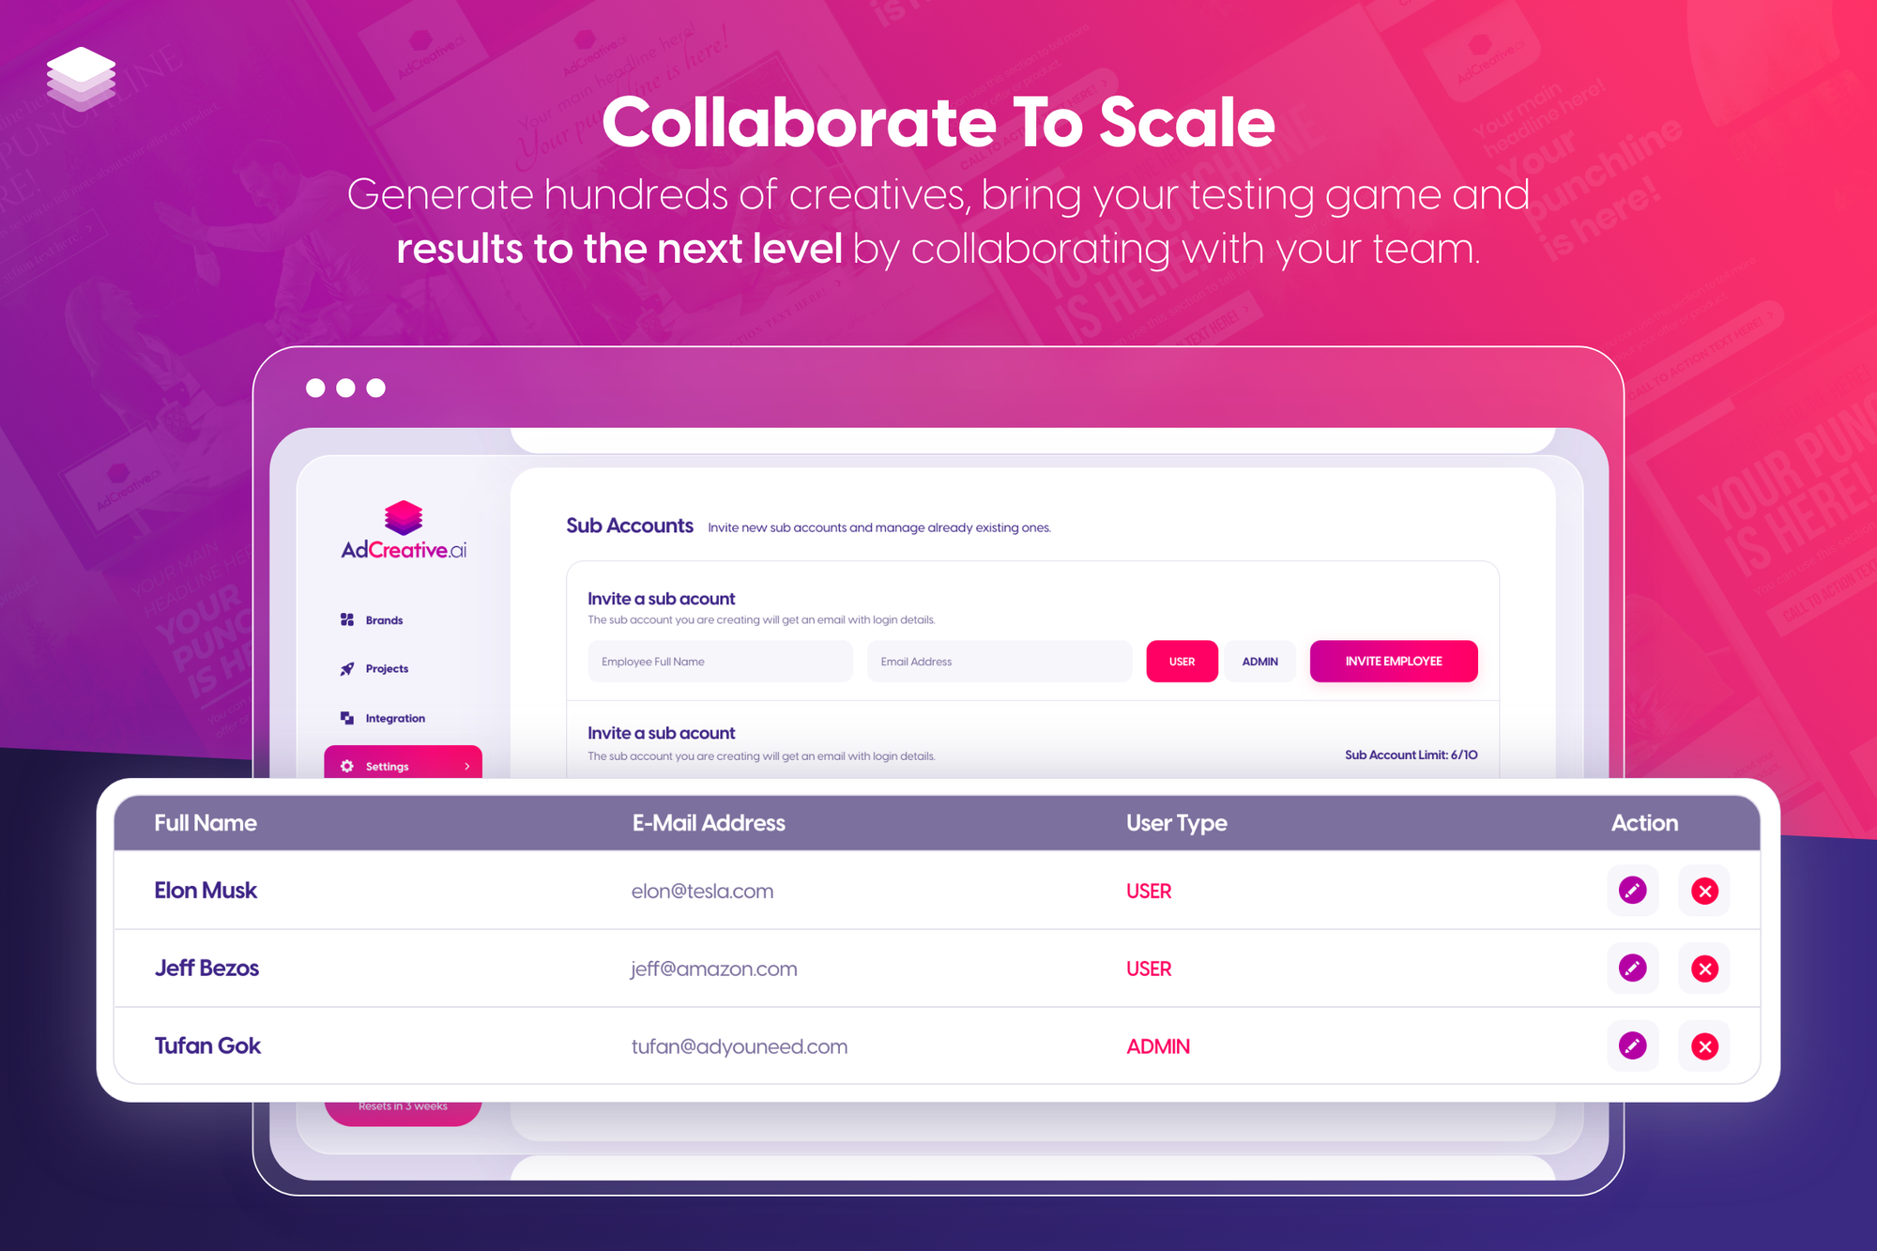Click the Settings icon in sidebar

pyautogui.click(x=344, y=765)
